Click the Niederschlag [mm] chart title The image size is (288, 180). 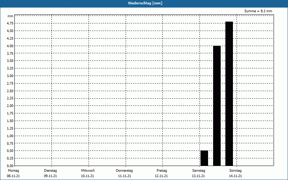(x=145, y=3)
